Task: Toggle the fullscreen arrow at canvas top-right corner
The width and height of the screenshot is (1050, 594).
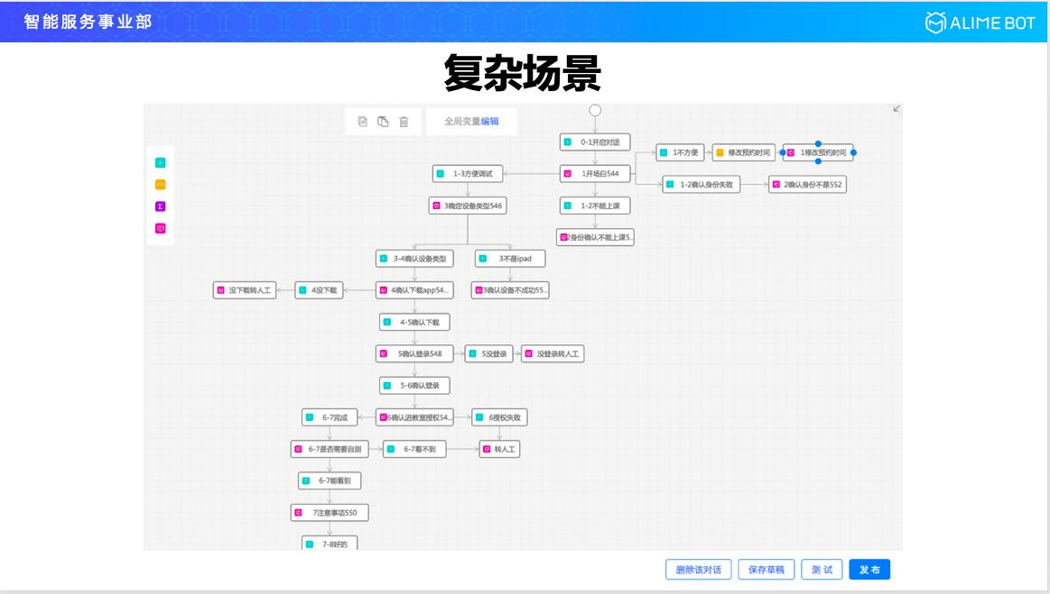Action: click(x=895, y=107)
